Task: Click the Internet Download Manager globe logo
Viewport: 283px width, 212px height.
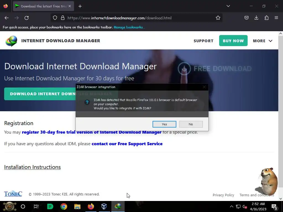Action: pos(11,41)
